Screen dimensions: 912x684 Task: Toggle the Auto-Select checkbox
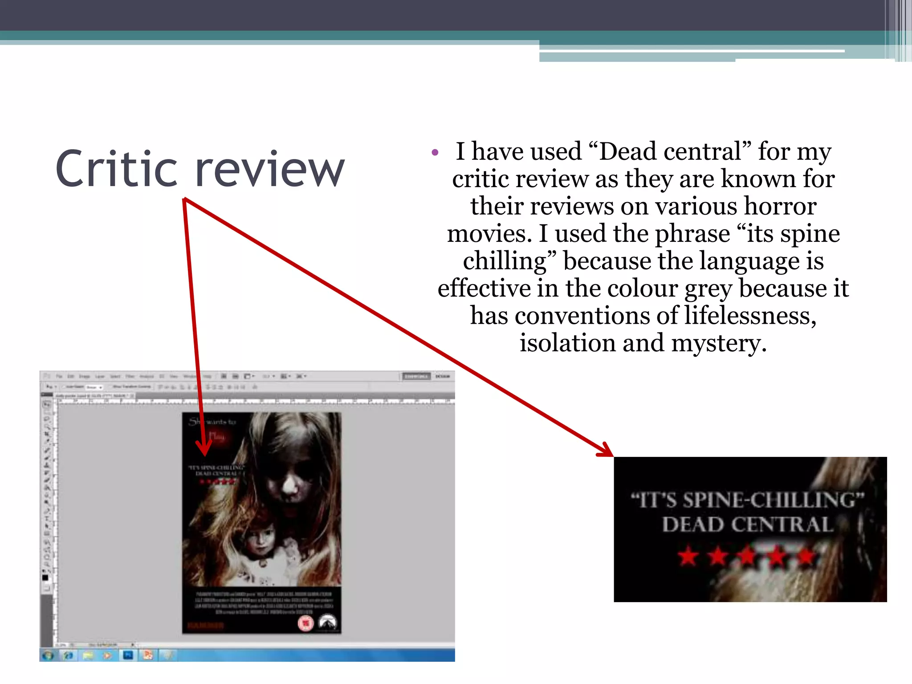click(x=64, y=387)
